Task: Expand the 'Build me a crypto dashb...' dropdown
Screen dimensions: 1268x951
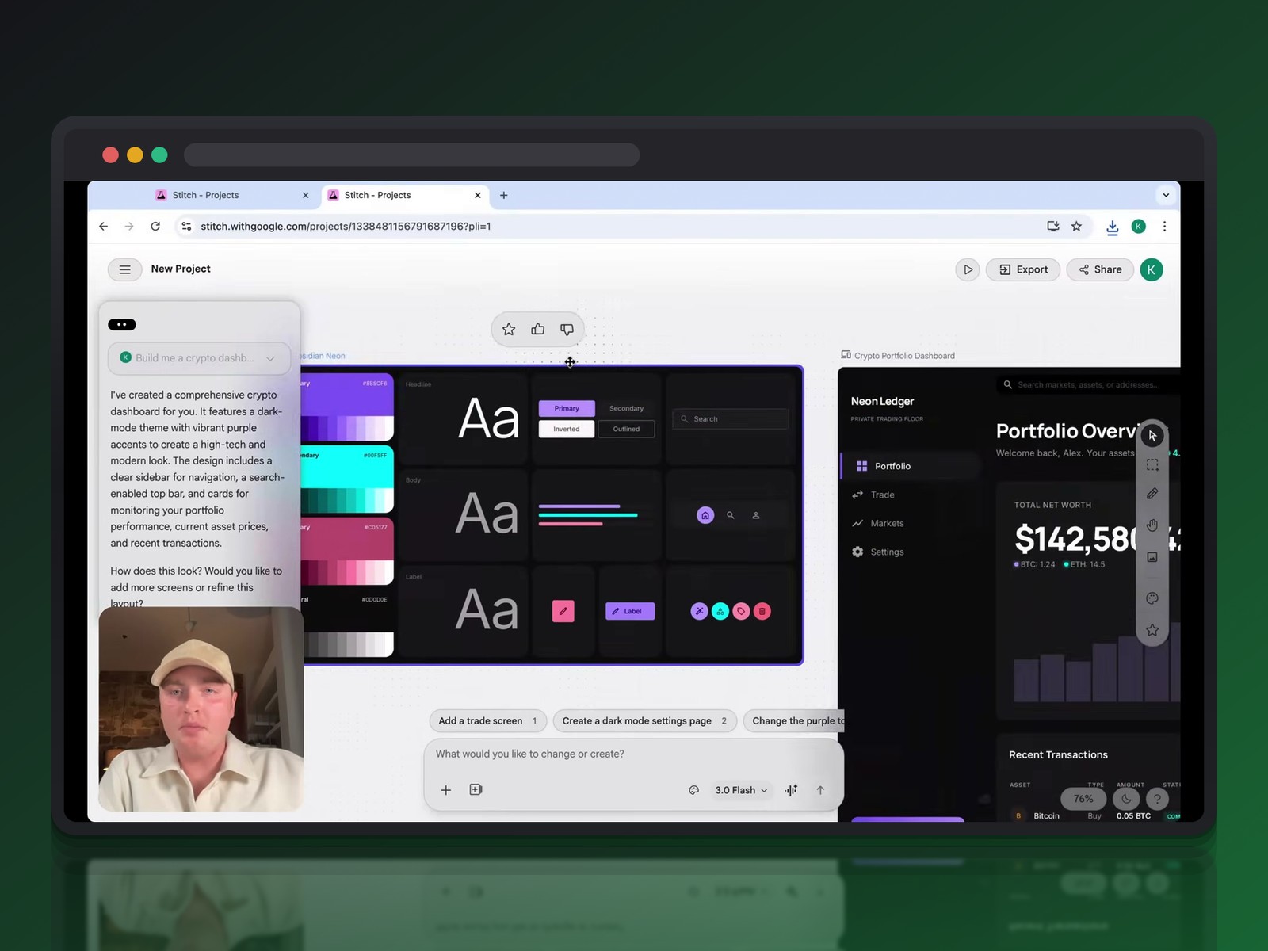Action: pyautogui.click(x=200, y=358)
